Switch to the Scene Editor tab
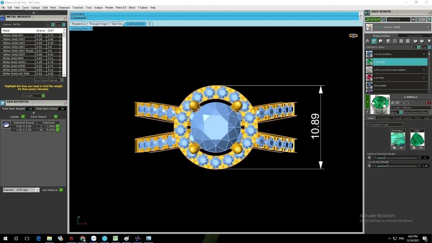The image size is (432, 243). pos(415,36)
